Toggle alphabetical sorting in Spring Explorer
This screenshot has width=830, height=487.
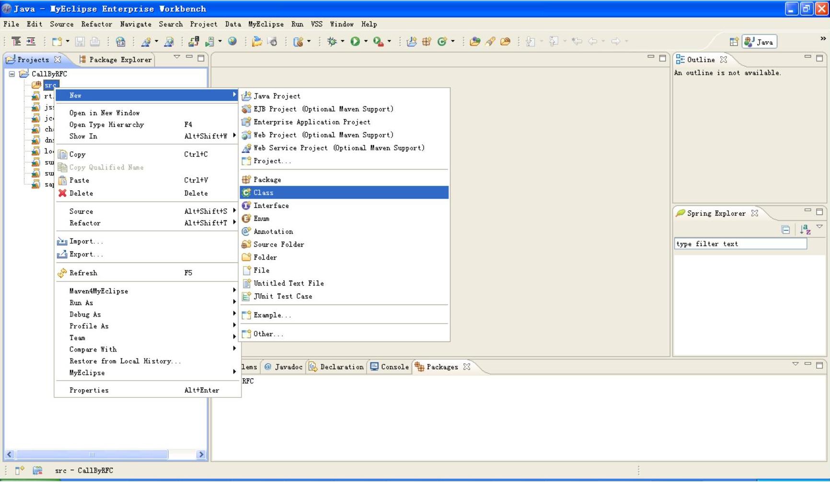click(805, 230)
